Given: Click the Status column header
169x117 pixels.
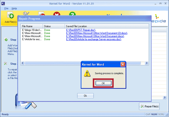Looking at the screenshot, I should tap(54, 26).
